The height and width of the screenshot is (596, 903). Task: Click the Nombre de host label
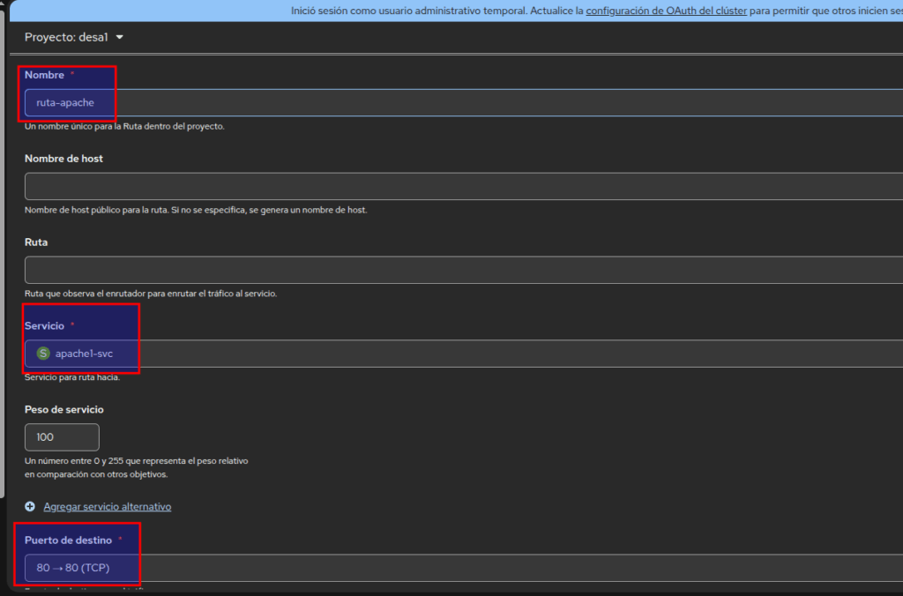pos(63,159)
